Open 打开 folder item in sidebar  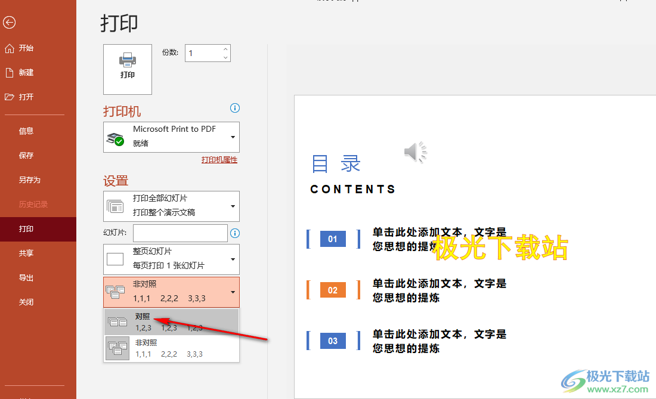pos(26,97)
